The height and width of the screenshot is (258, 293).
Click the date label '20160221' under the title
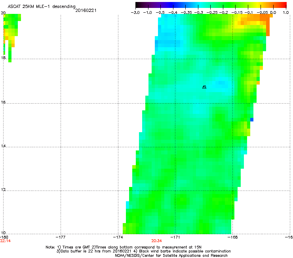pyautogui.click(x=86, y=10)
